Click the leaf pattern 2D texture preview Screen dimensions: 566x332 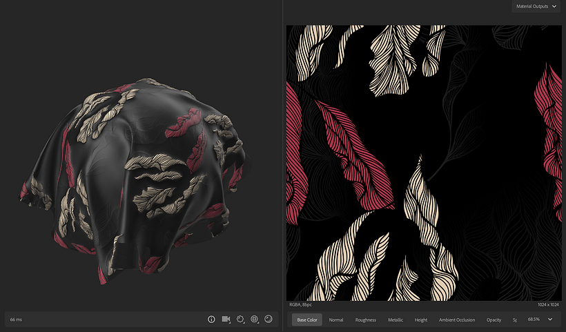pos(424,162)
